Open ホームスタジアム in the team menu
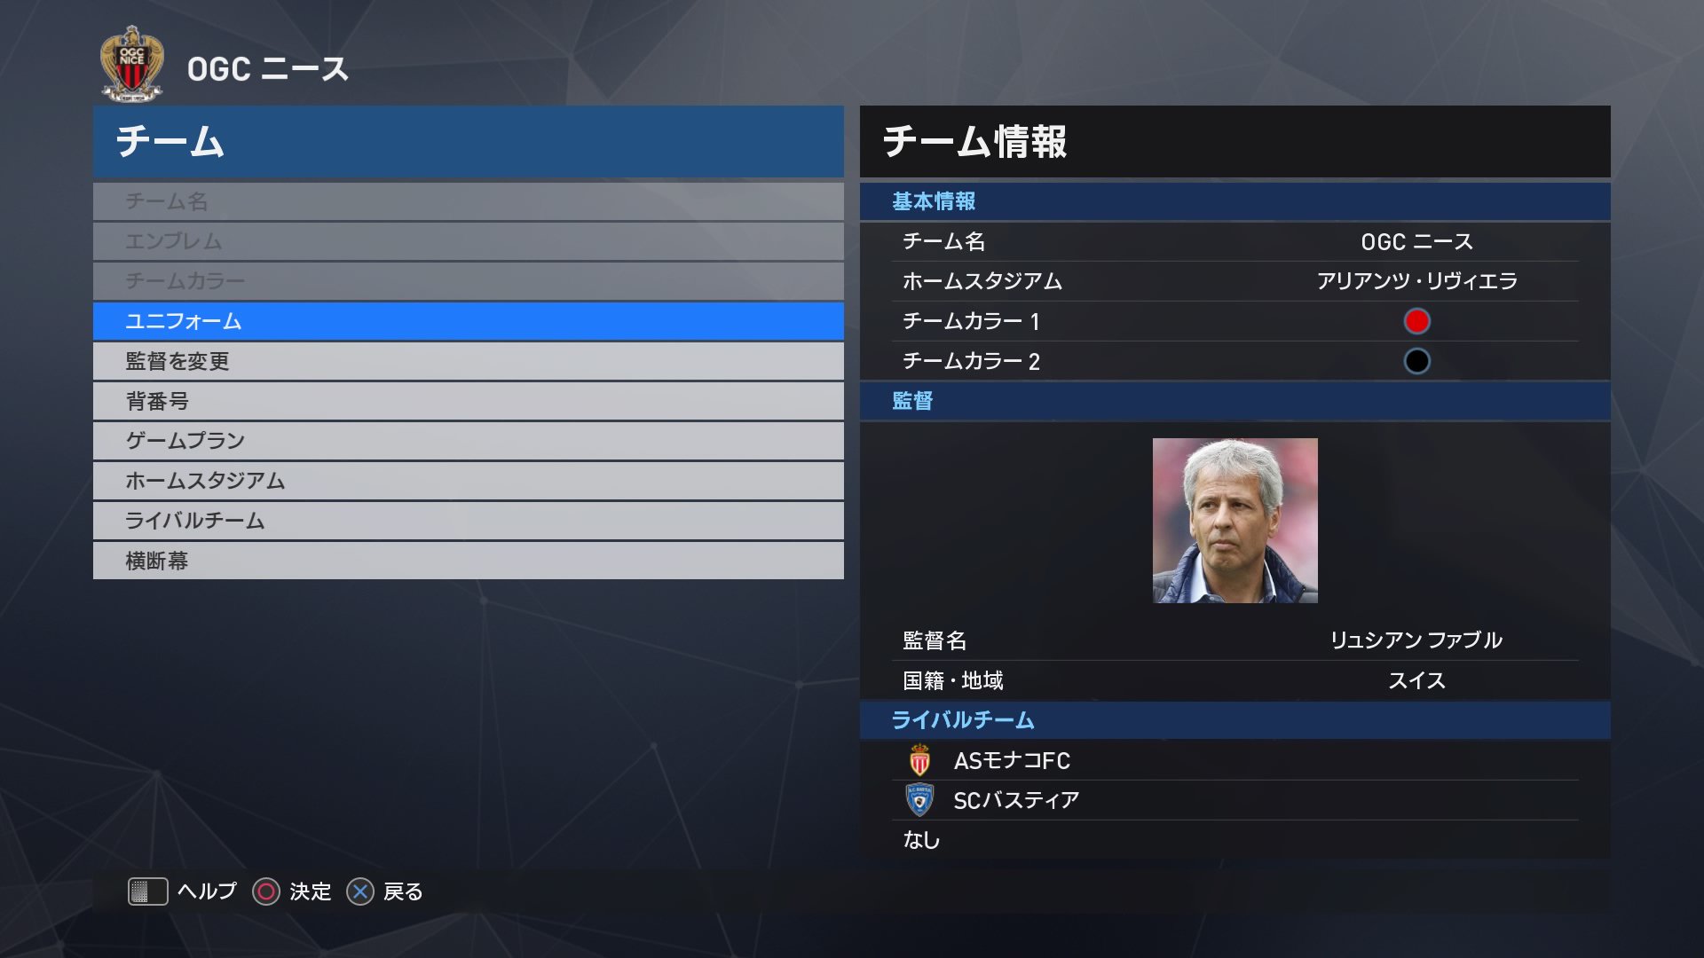The height and width of the screenshot is (958, 1704). [469, 481]
